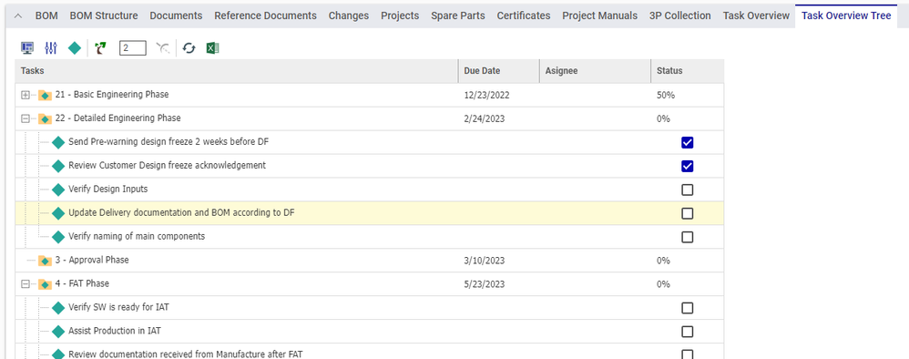Click folder icon of FAT Phase

click(46, 285)
